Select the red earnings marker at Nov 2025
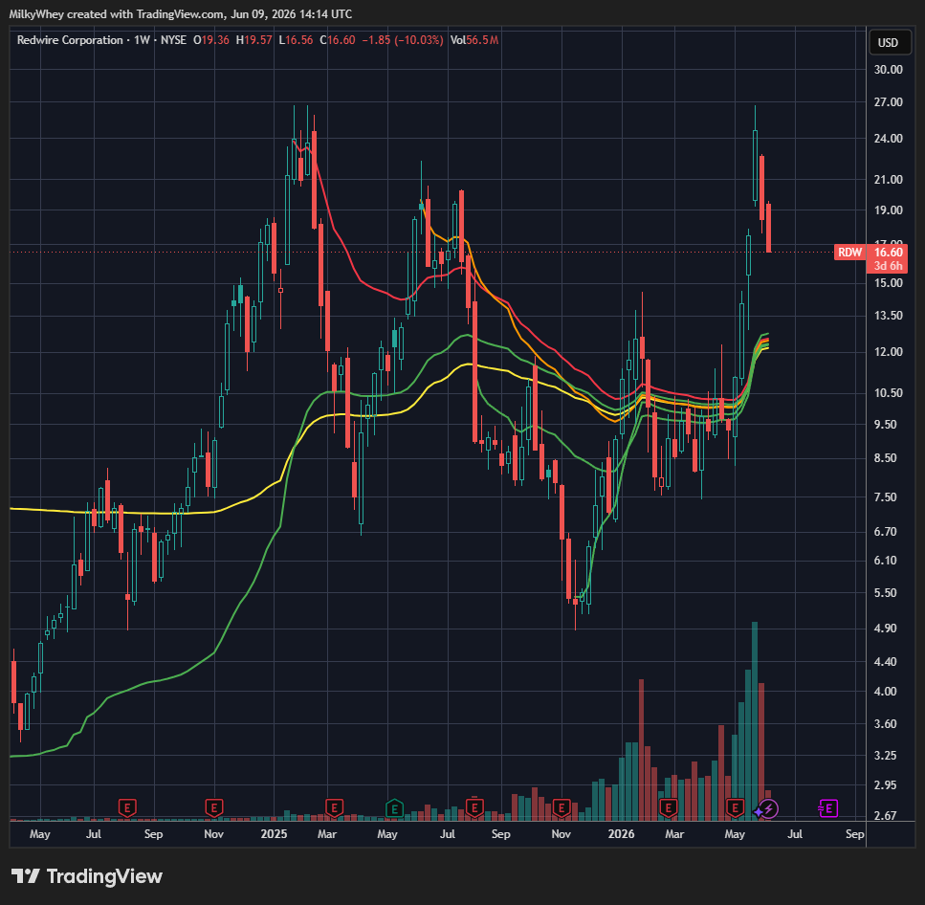 pos(561,807)
